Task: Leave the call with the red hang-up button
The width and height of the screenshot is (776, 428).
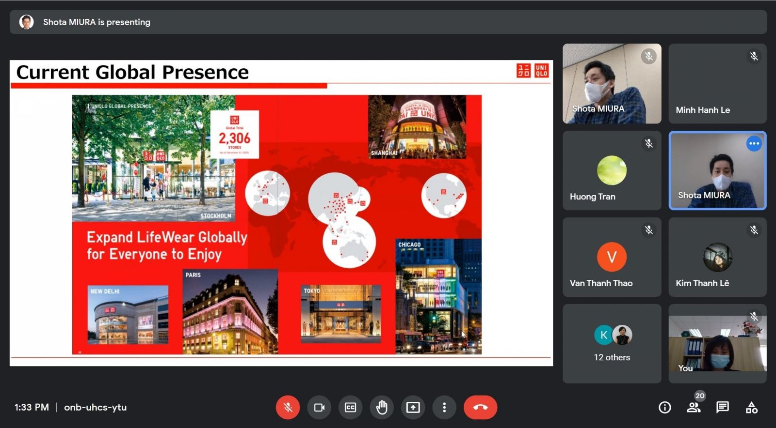Action: click(480, 408)
